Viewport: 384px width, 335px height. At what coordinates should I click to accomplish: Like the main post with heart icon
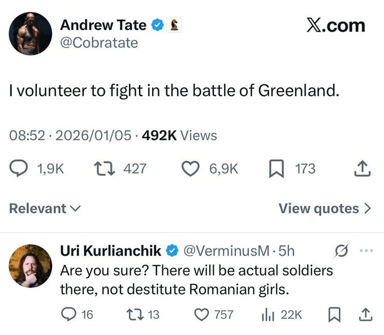tap(192, 168)
